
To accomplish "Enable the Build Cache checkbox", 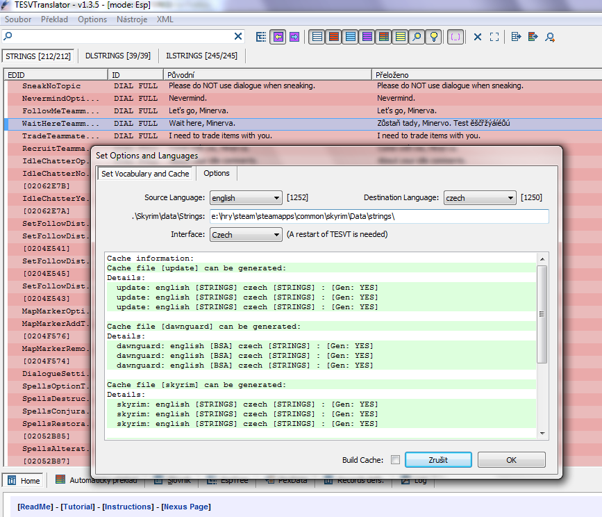I will point(395,459).
